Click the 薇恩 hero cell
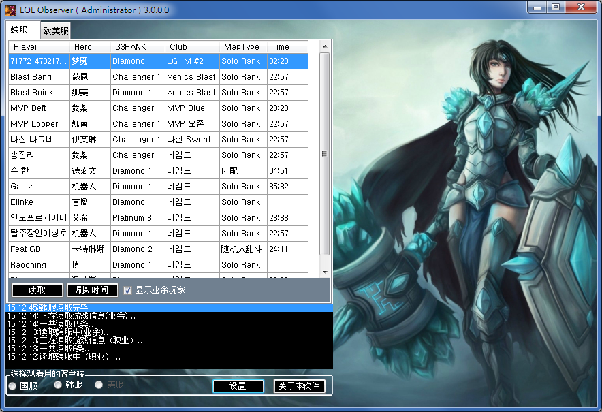This screenshot has height=412, width=602. pyautogui.click(x=90, y=77)
